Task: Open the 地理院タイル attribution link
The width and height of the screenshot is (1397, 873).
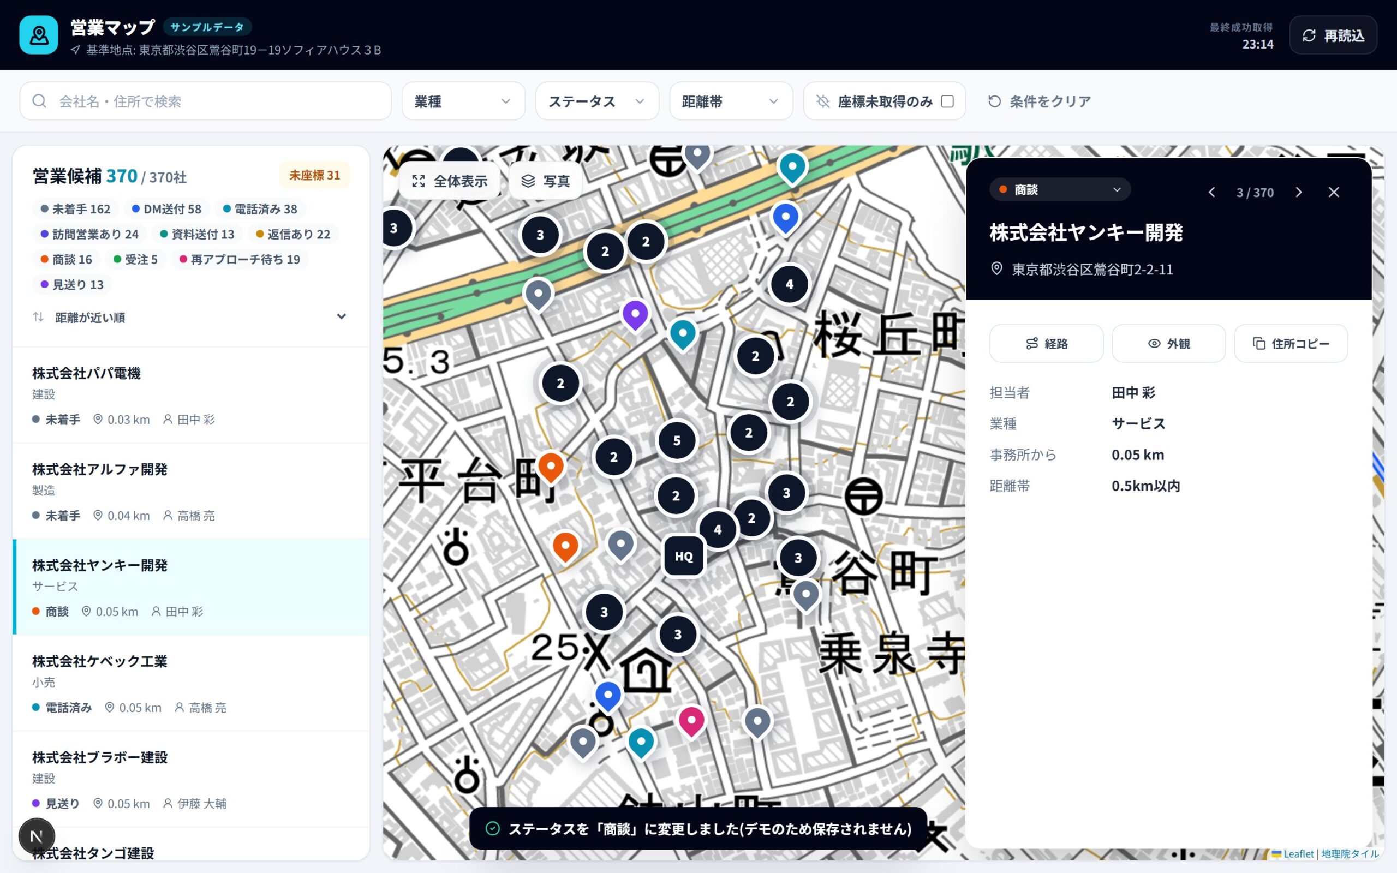Action: tap(1350, 854)
